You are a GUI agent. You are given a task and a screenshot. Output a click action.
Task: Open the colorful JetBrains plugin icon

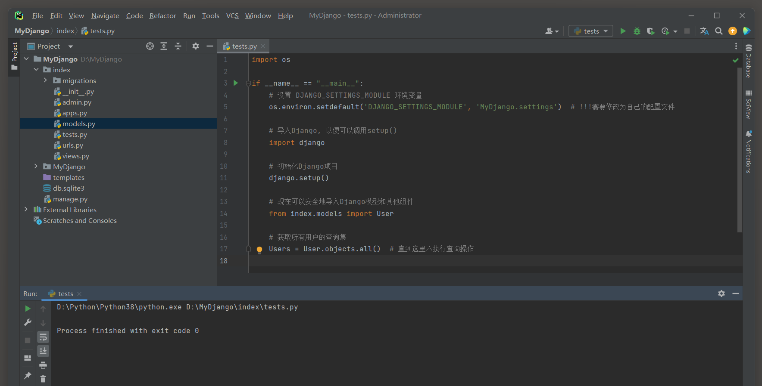click(x=747, y=31)
